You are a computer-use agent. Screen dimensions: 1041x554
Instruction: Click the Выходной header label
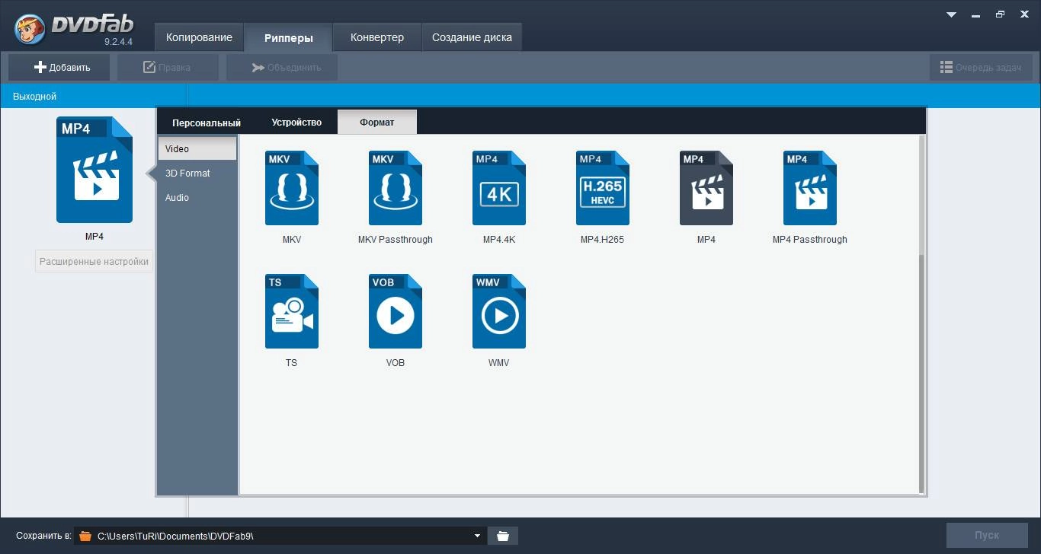tap(35, 97)
